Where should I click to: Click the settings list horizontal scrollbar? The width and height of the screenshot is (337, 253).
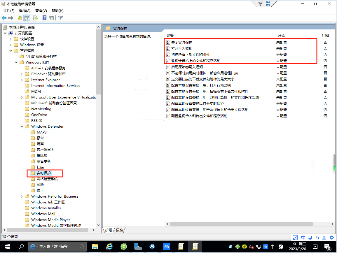coord(241,224)
